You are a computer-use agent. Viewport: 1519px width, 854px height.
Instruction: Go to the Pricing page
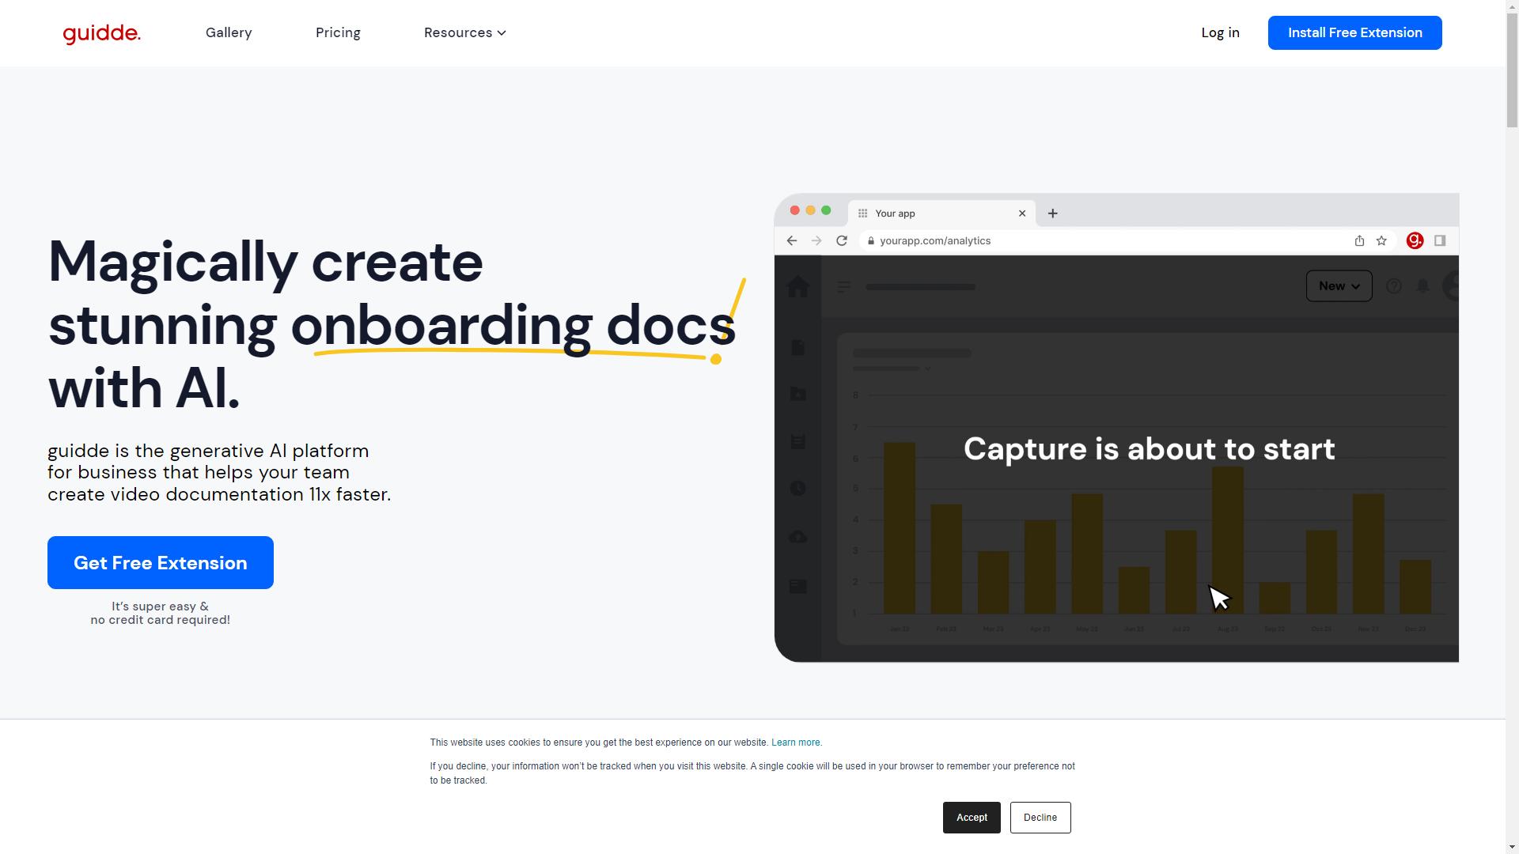(338, 32)
